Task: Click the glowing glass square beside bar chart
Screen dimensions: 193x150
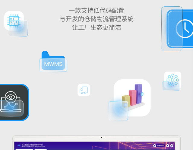Action: point(118,111)
